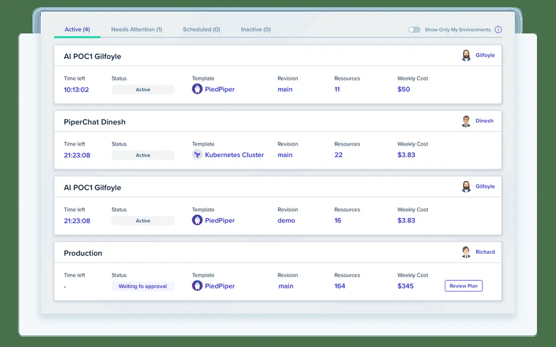Click the demo revision link

286,221
